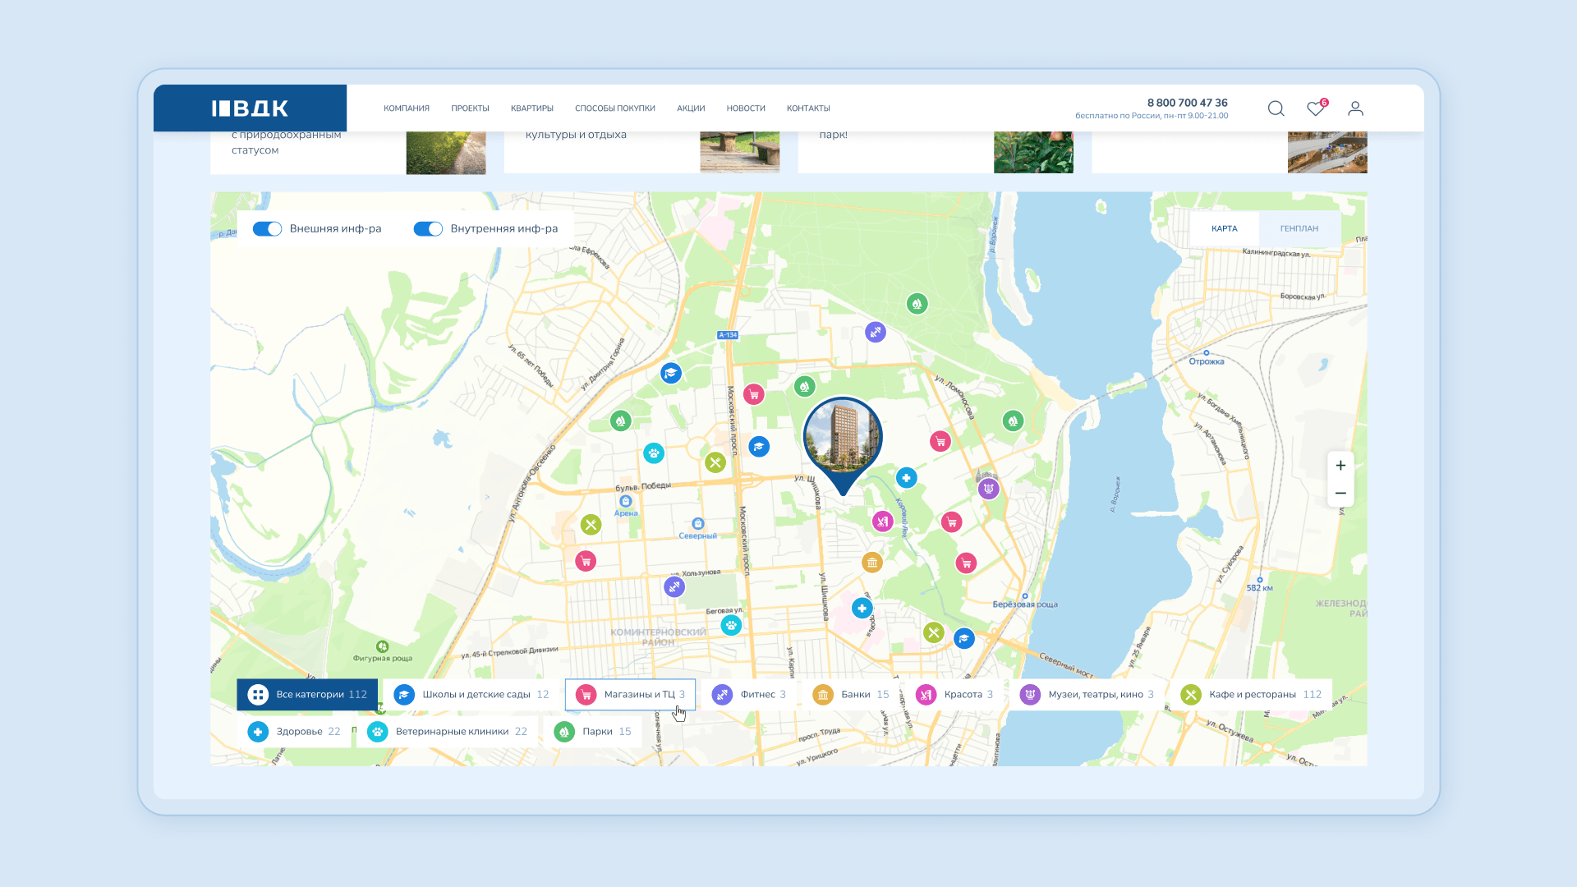Filter by Магазины и ТЦ category

pos(631,695)
